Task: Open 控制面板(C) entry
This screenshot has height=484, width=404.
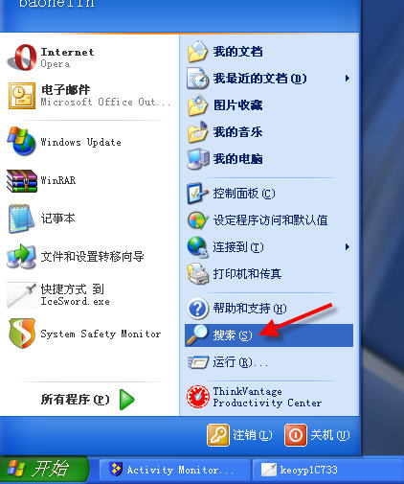Action: click(269, 194)
